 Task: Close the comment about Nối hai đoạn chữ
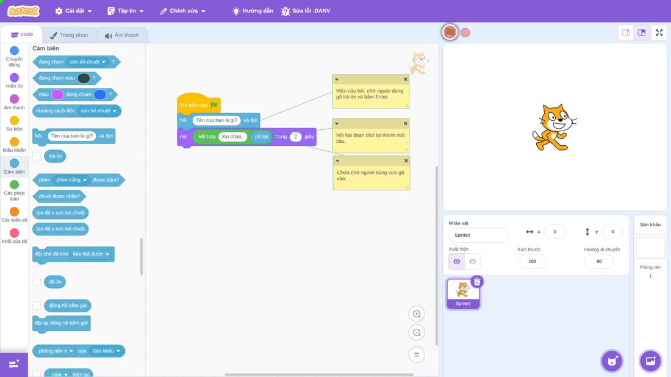(405, 124)
